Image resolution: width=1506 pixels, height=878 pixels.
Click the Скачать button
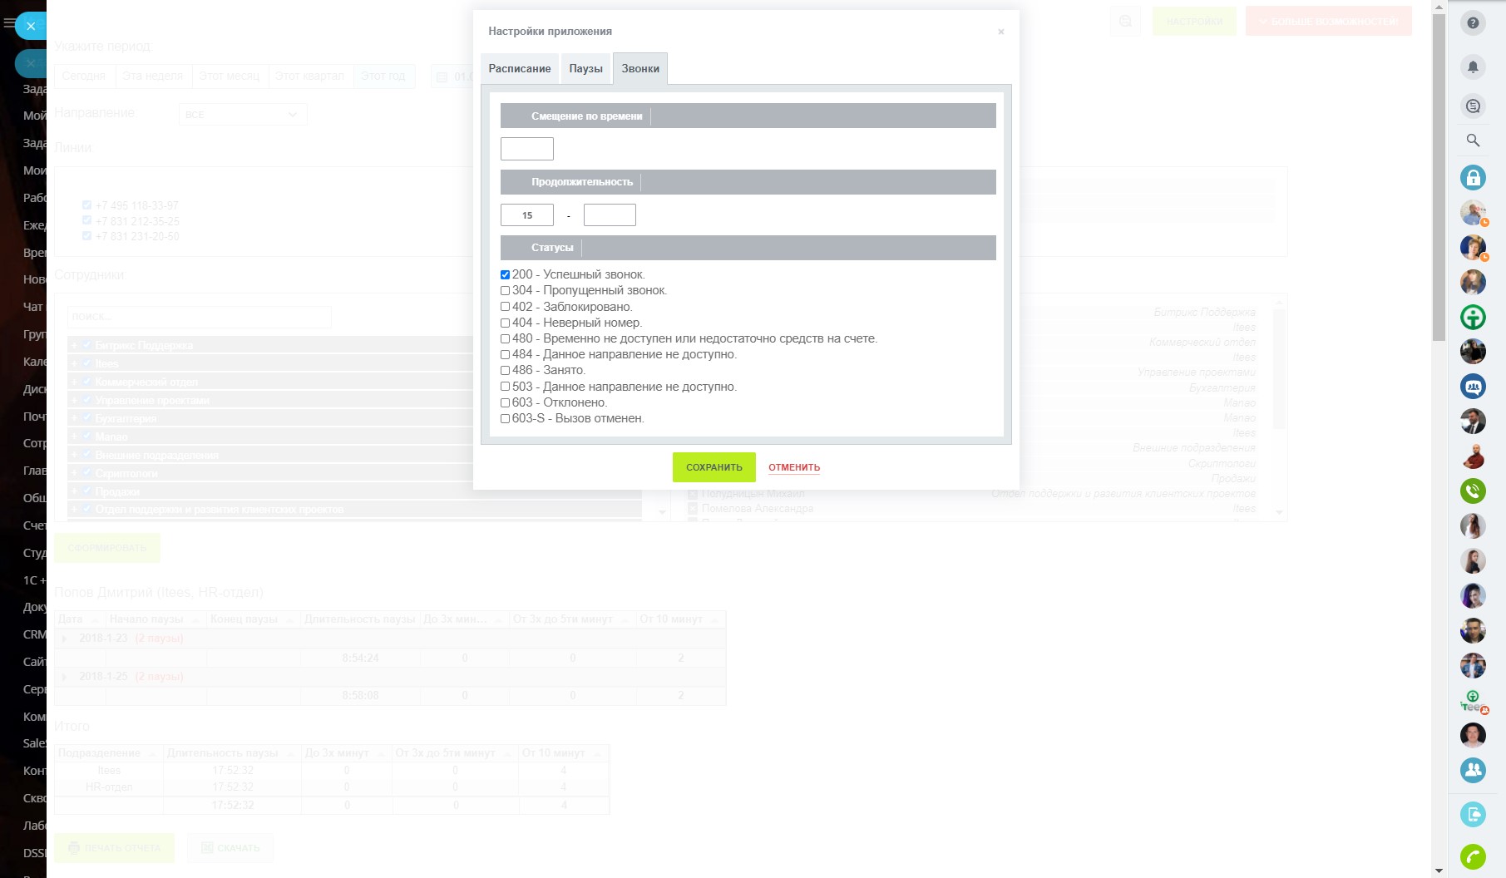(230, 848)
